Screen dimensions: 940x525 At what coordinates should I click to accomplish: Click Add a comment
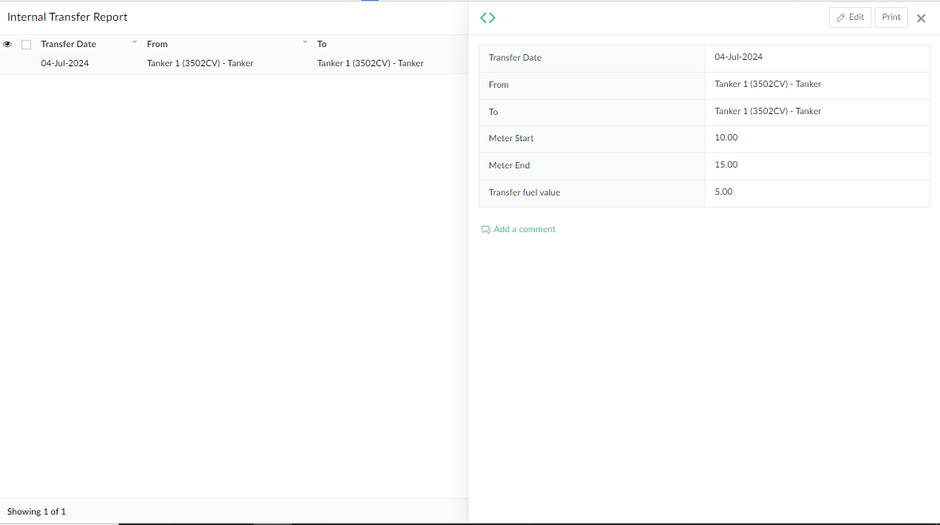[x=525, y=229]
